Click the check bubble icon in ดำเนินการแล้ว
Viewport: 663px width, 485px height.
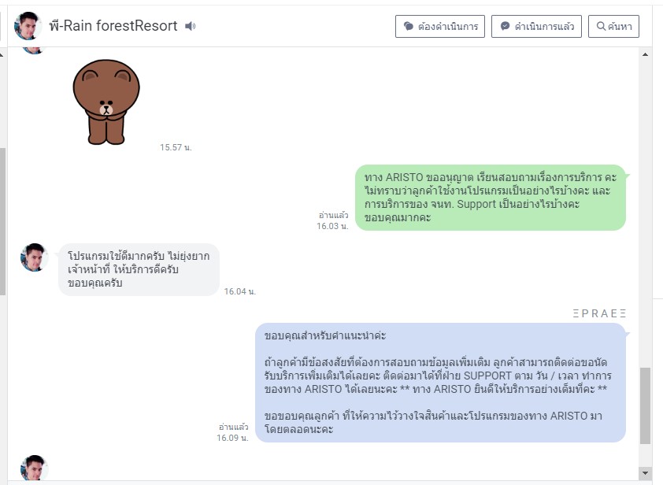click(505, 26)
